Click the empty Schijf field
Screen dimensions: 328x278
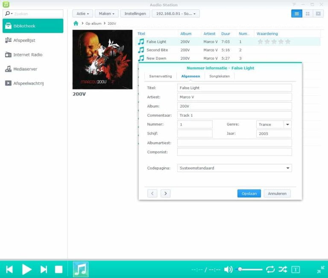tap(195, 134)
